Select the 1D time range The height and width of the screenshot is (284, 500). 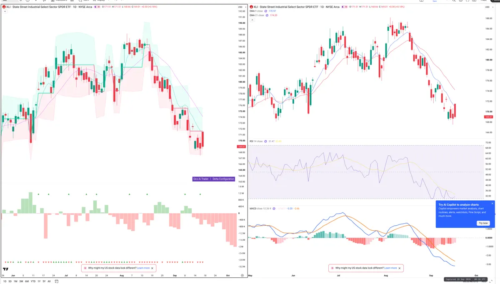tap(5, 282)
